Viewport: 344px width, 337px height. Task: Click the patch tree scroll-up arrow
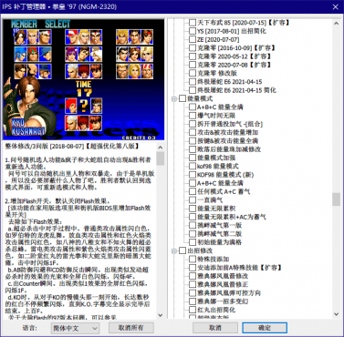[x=336, y=24]
